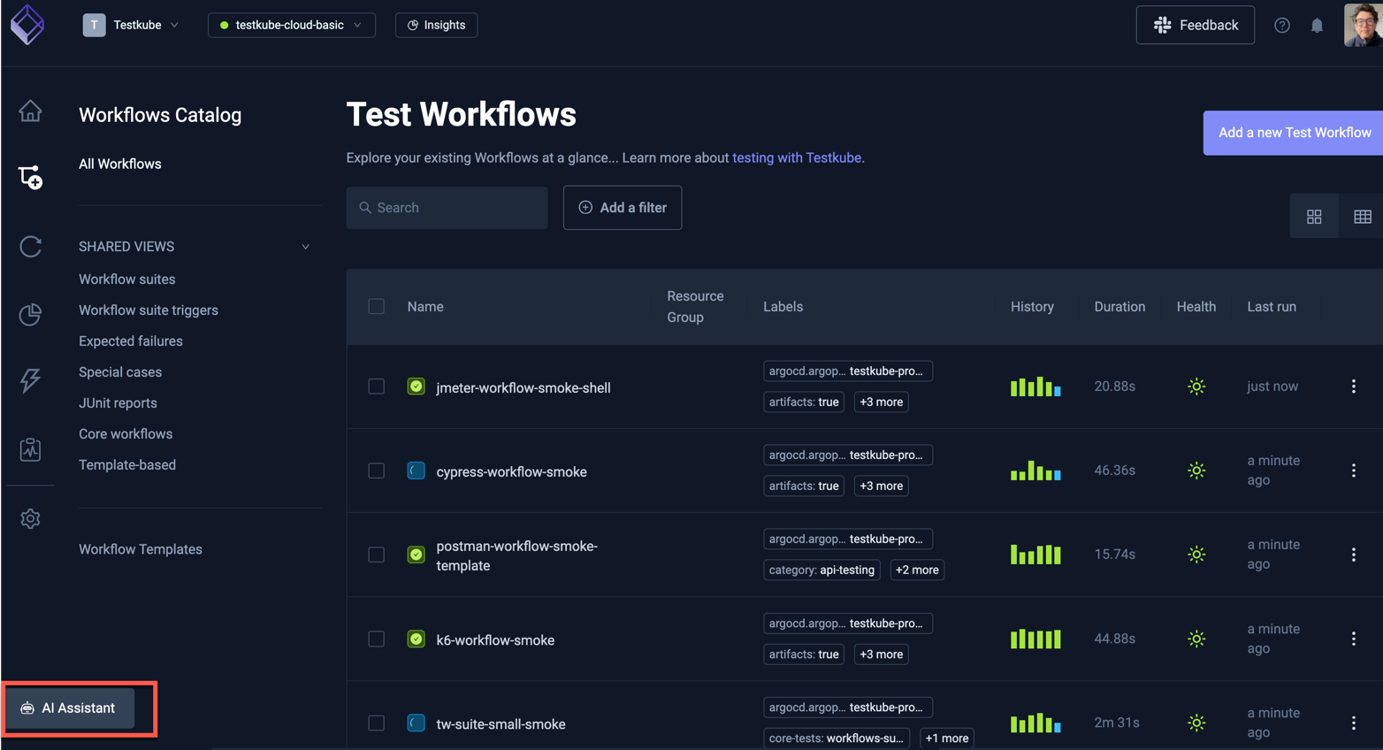Collapse the Shared Views section chevron
The height and width of the screenshot is (750, 1383).
305,247
